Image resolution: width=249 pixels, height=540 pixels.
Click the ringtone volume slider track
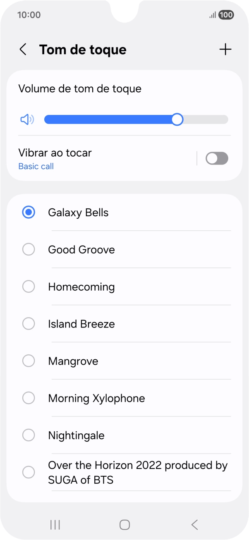point(136,120)
